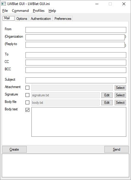Open the Help menu
Viewport: 131px width, 180px height.
(x=52, y=11)
